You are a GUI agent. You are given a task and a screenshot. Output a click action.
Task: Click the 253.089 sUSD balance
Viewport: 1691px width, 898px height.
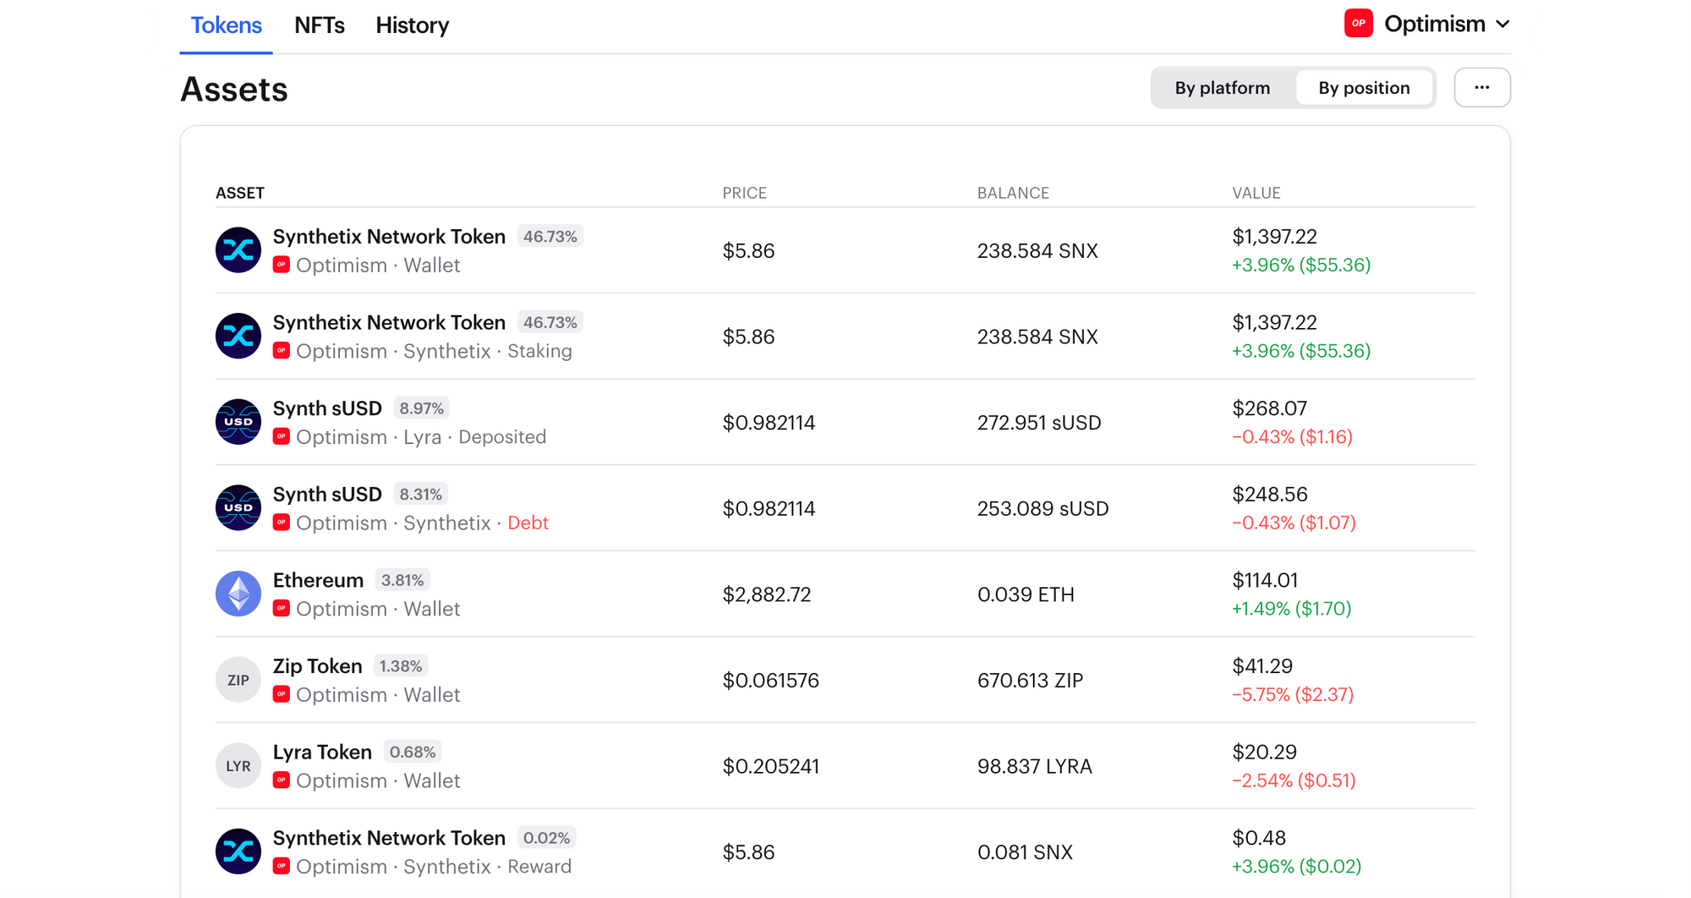(1043, 509)
